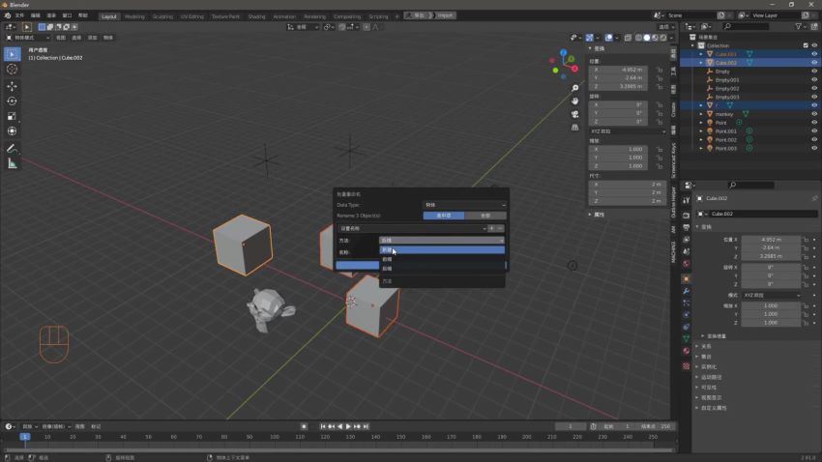Click the plus button in rename dialog
Screen dimensions: 822x462
click(x=491, y=228)
